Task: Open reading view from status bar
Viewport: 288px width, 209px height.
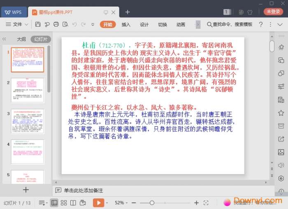Action: [73, 203]
